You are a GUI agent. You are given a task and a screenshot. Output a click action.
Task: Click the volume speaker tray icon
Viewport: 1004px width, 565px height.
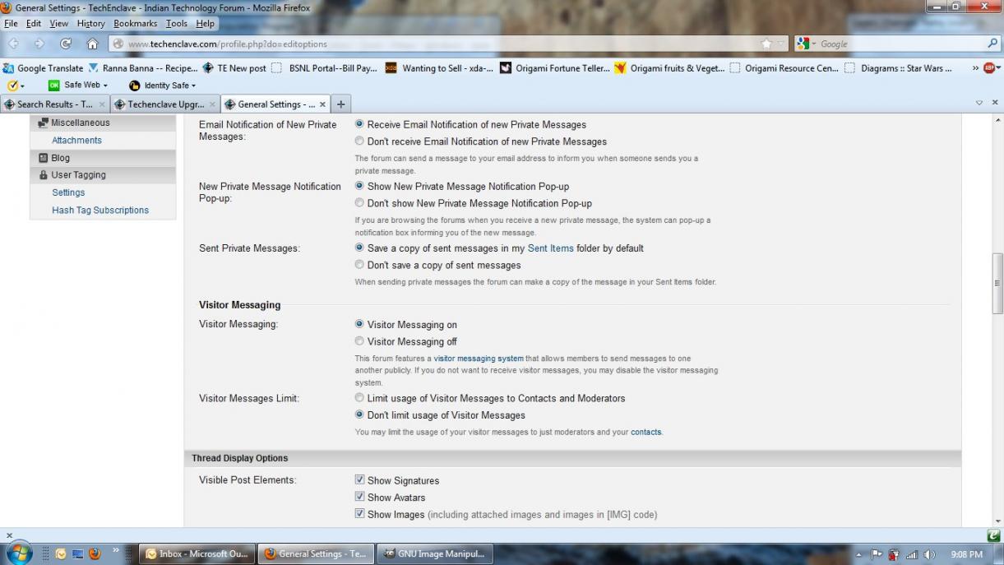[x=930, y=554]
